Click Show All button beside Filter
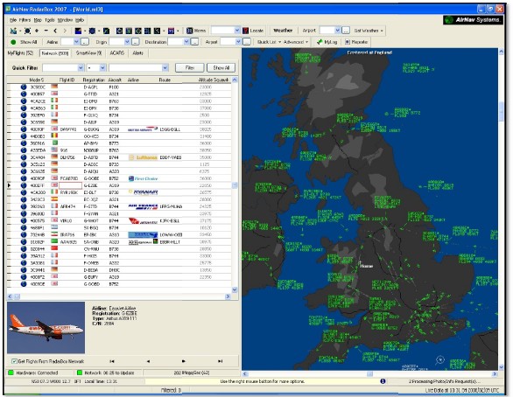 click(x=221, y=67)
